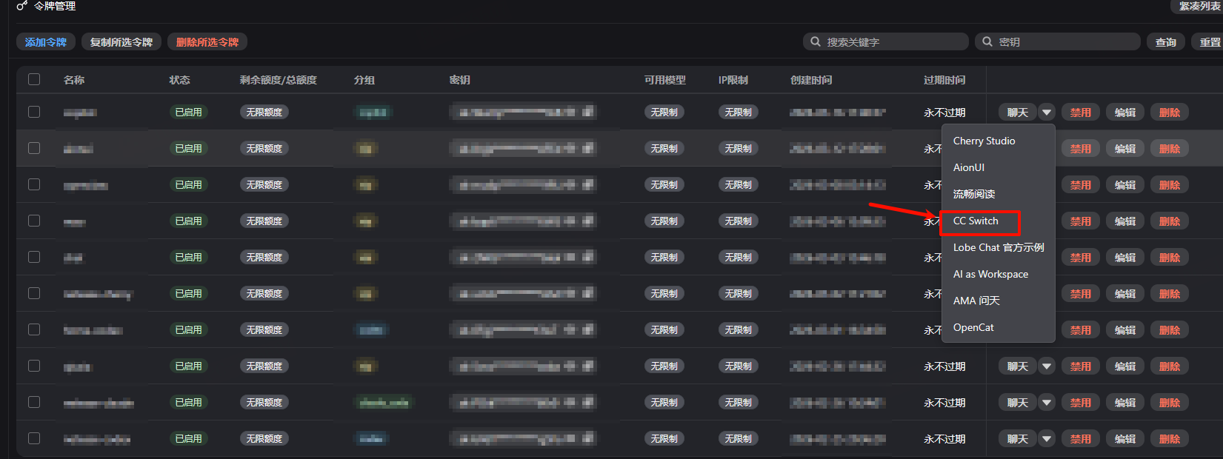Click the 添加令牌 button
The width and height of the screenshot is (1223, 459).
tap(46, 42)
